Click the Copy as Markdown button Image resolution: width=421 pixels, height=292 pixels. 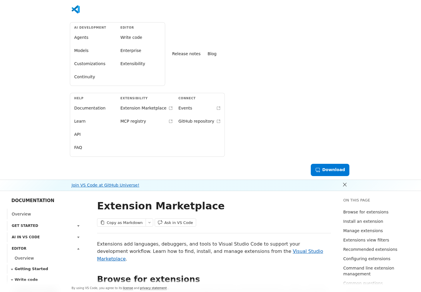122,223
